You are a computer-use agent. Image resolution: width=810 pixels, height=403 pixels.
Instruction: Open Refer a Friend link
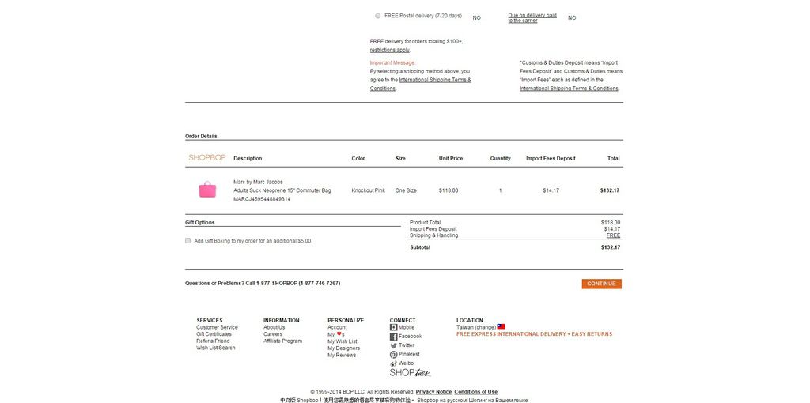[x=213, y=341]
